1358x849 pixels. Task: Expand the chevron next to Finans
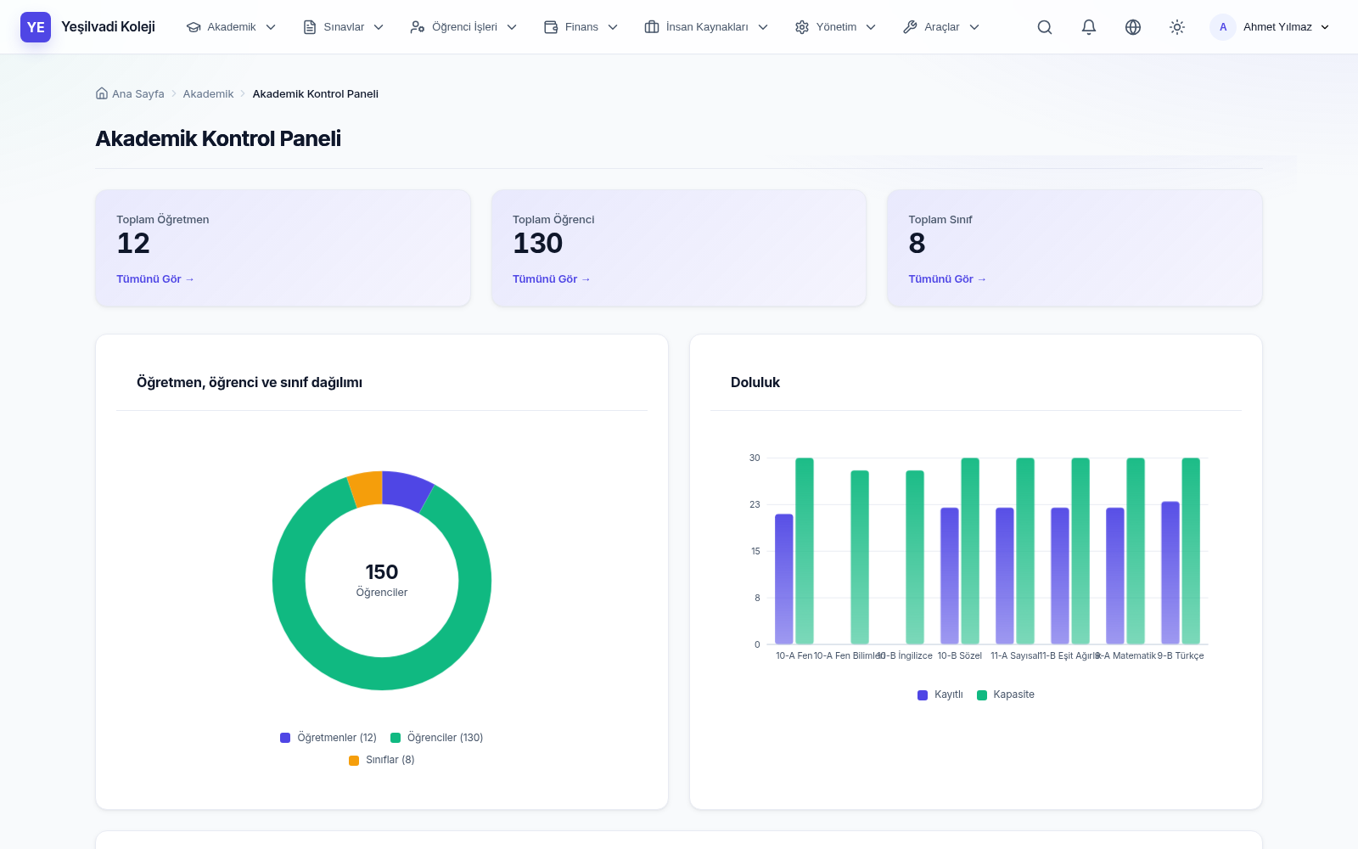613,27
